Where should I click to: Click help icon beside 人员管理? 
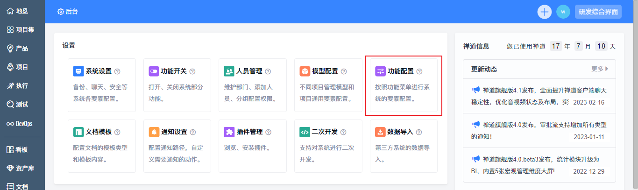click(x=268, y=71)
